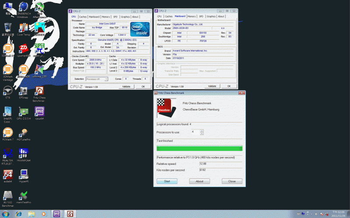Start the Fritz Chess Benchmark
This screenshot has height=218, width=350.
(167, 181)
